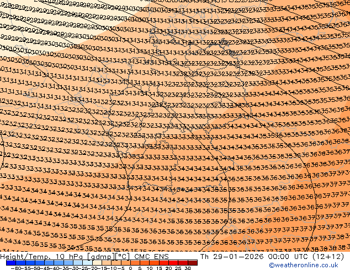Click the '[gdmp][°C]' units label
This screenshot has height=270, width=350.
click(x=108, y=257)
